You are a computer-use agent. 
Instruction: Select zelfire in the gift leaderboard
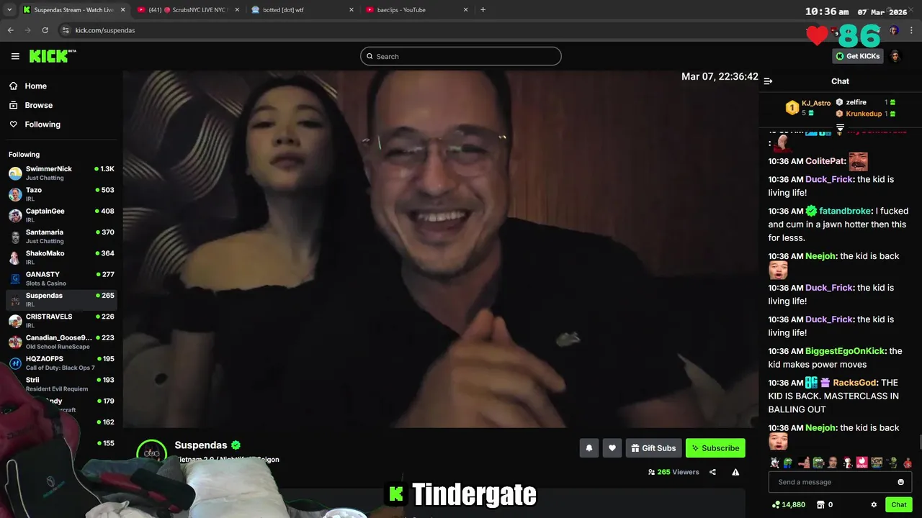(856, 102)
